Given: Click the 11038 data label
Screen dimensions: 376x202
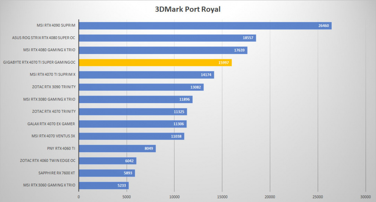Looking at the screenshot, I should coord(176,136).
